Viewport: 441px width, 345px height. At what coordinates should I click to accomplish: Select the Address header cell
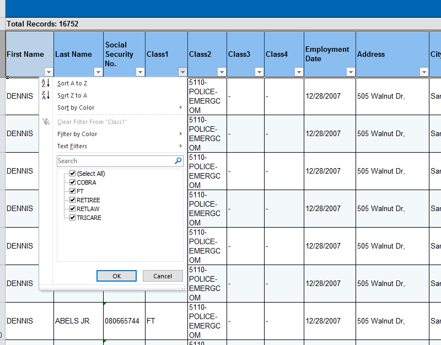point(392,54)
